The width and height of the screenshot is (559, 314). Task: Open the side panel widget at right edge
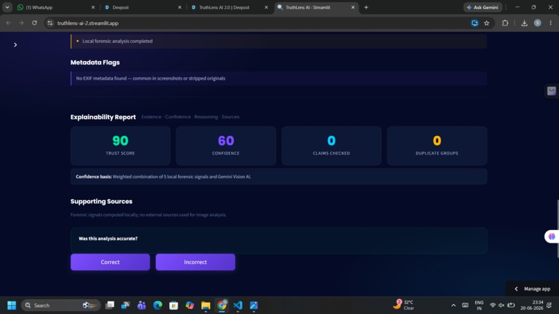(551, 91)
